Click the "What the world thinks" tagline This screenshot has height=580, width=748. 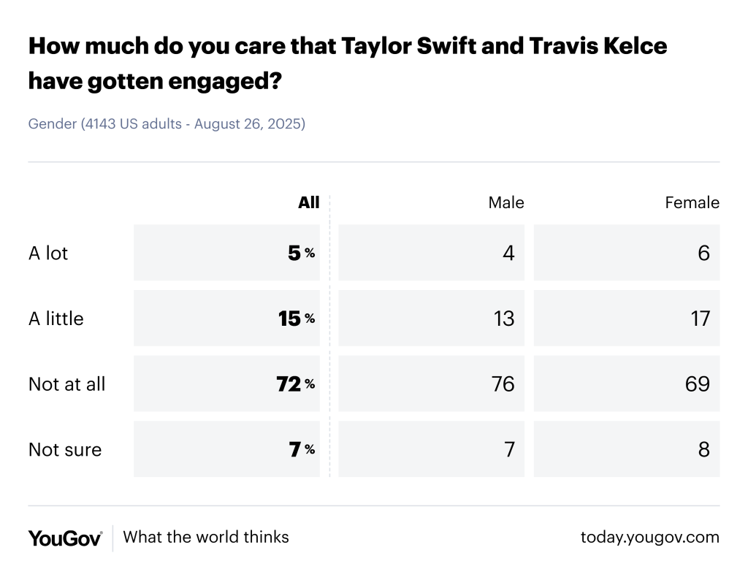point(206,538)
